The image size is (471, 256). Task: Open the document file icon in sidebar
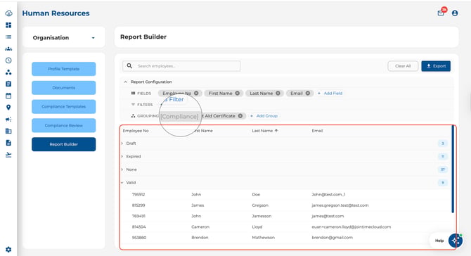point(8,143)
